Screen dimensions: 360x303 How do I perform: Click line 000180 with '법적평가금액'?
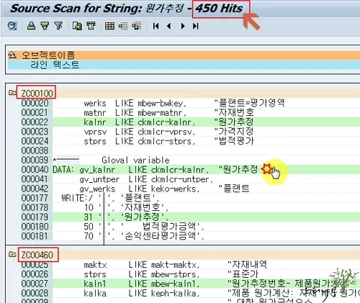click(190, 227)
